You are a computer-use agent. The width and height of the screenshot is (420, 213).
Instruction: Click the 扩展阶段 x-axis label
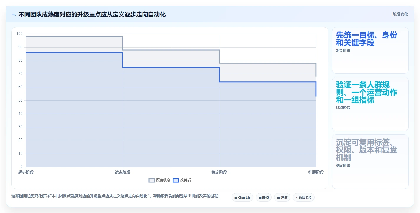(316, 172)
